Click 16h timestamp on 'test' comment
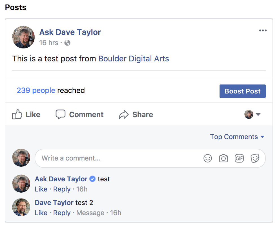 82,189
